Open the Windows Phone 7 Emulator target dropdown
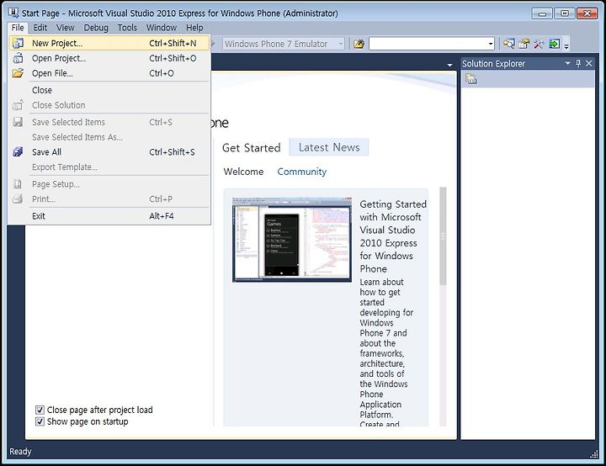Screen dimensions: 606x466 tap(341, 44)
